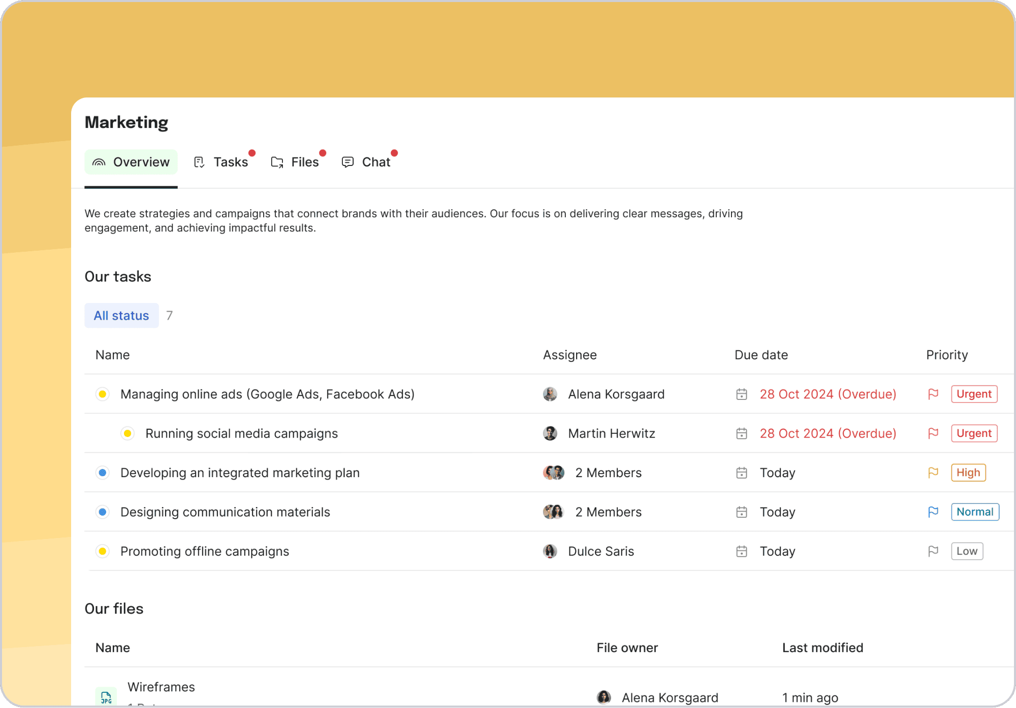Click the calendar icon next to 28 Oct 2024
This screenshot has width=1016, height=708.
[742, 394]
